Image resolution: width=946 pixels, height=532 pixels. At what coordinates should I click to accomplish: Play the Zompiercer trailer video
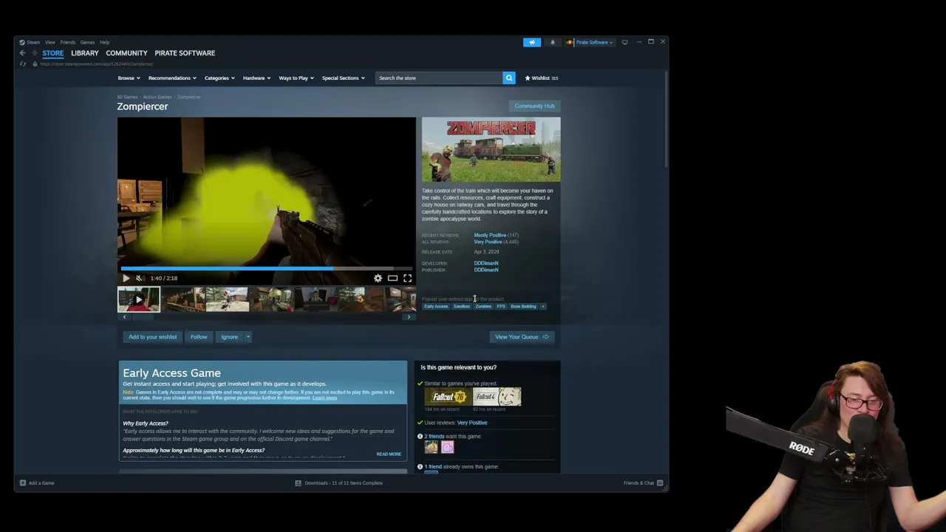point(126,278)
